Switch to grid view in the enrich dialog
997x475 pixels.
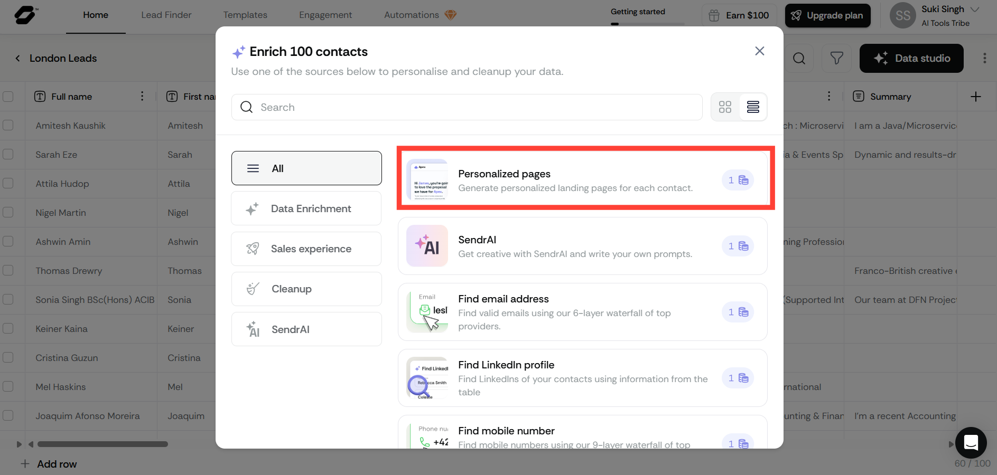click(725, 107)
